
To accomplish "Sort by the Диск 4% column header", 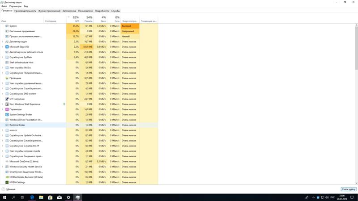I will click(100, 19).
